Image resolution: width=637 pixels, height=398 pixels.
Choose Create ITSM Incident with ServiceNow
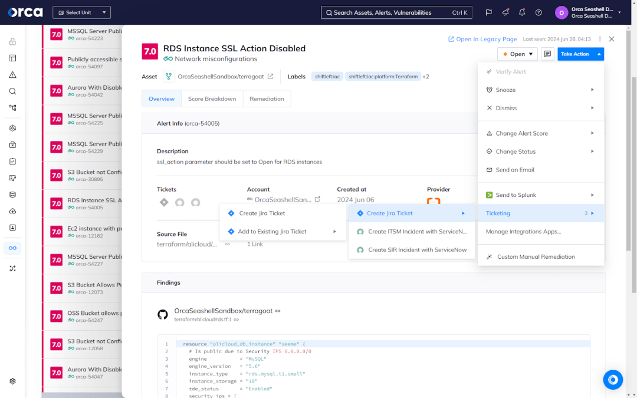[412, 232]
